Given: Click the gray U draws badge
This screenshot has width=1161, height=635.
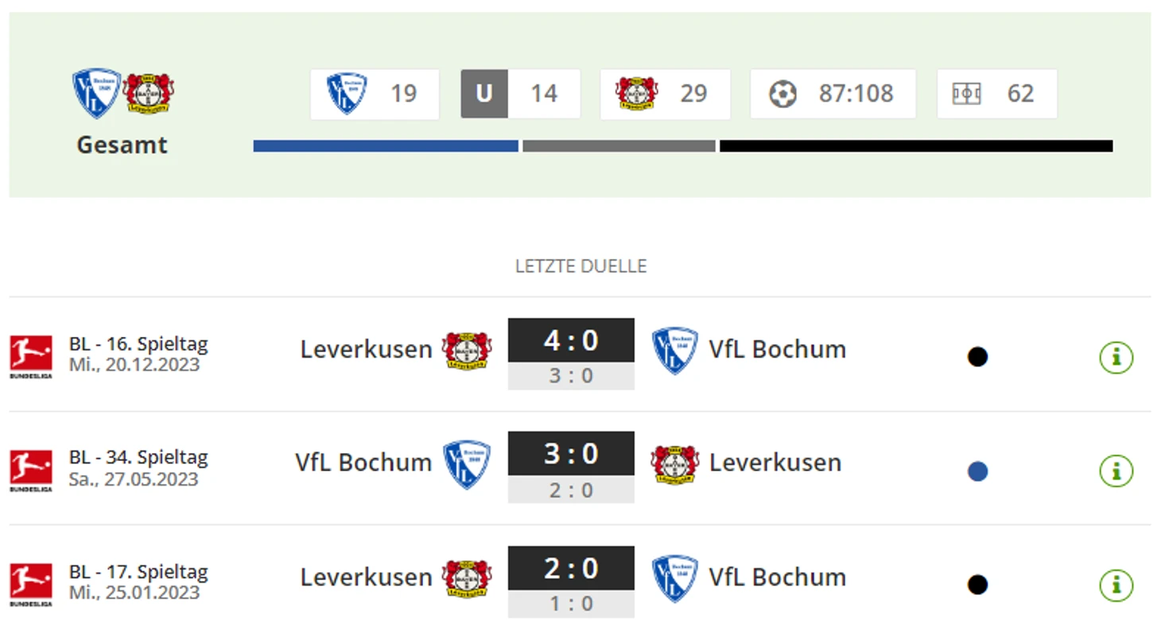Looking at the screenshot, I should click(x=483, y=94).
